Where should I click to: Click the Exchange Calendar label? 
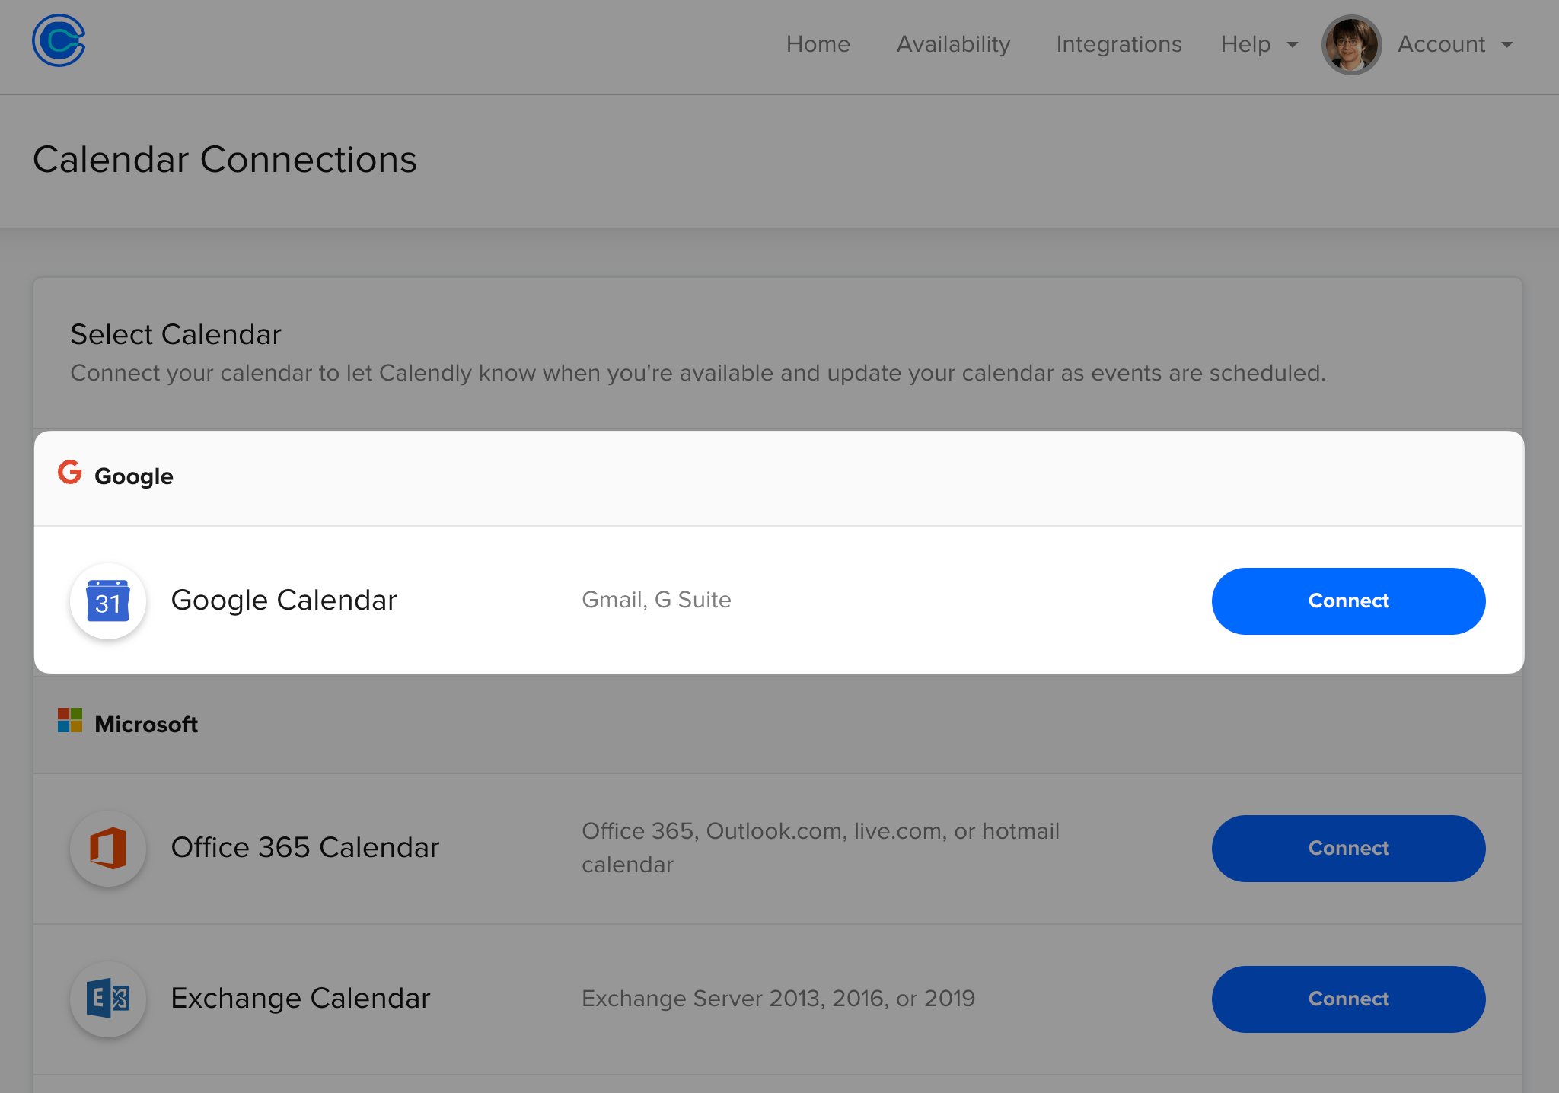coord(300,998)
